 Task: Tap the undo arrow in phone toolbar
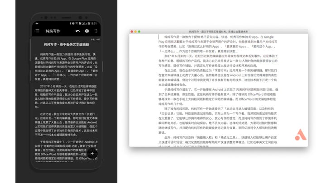[78, 31]
